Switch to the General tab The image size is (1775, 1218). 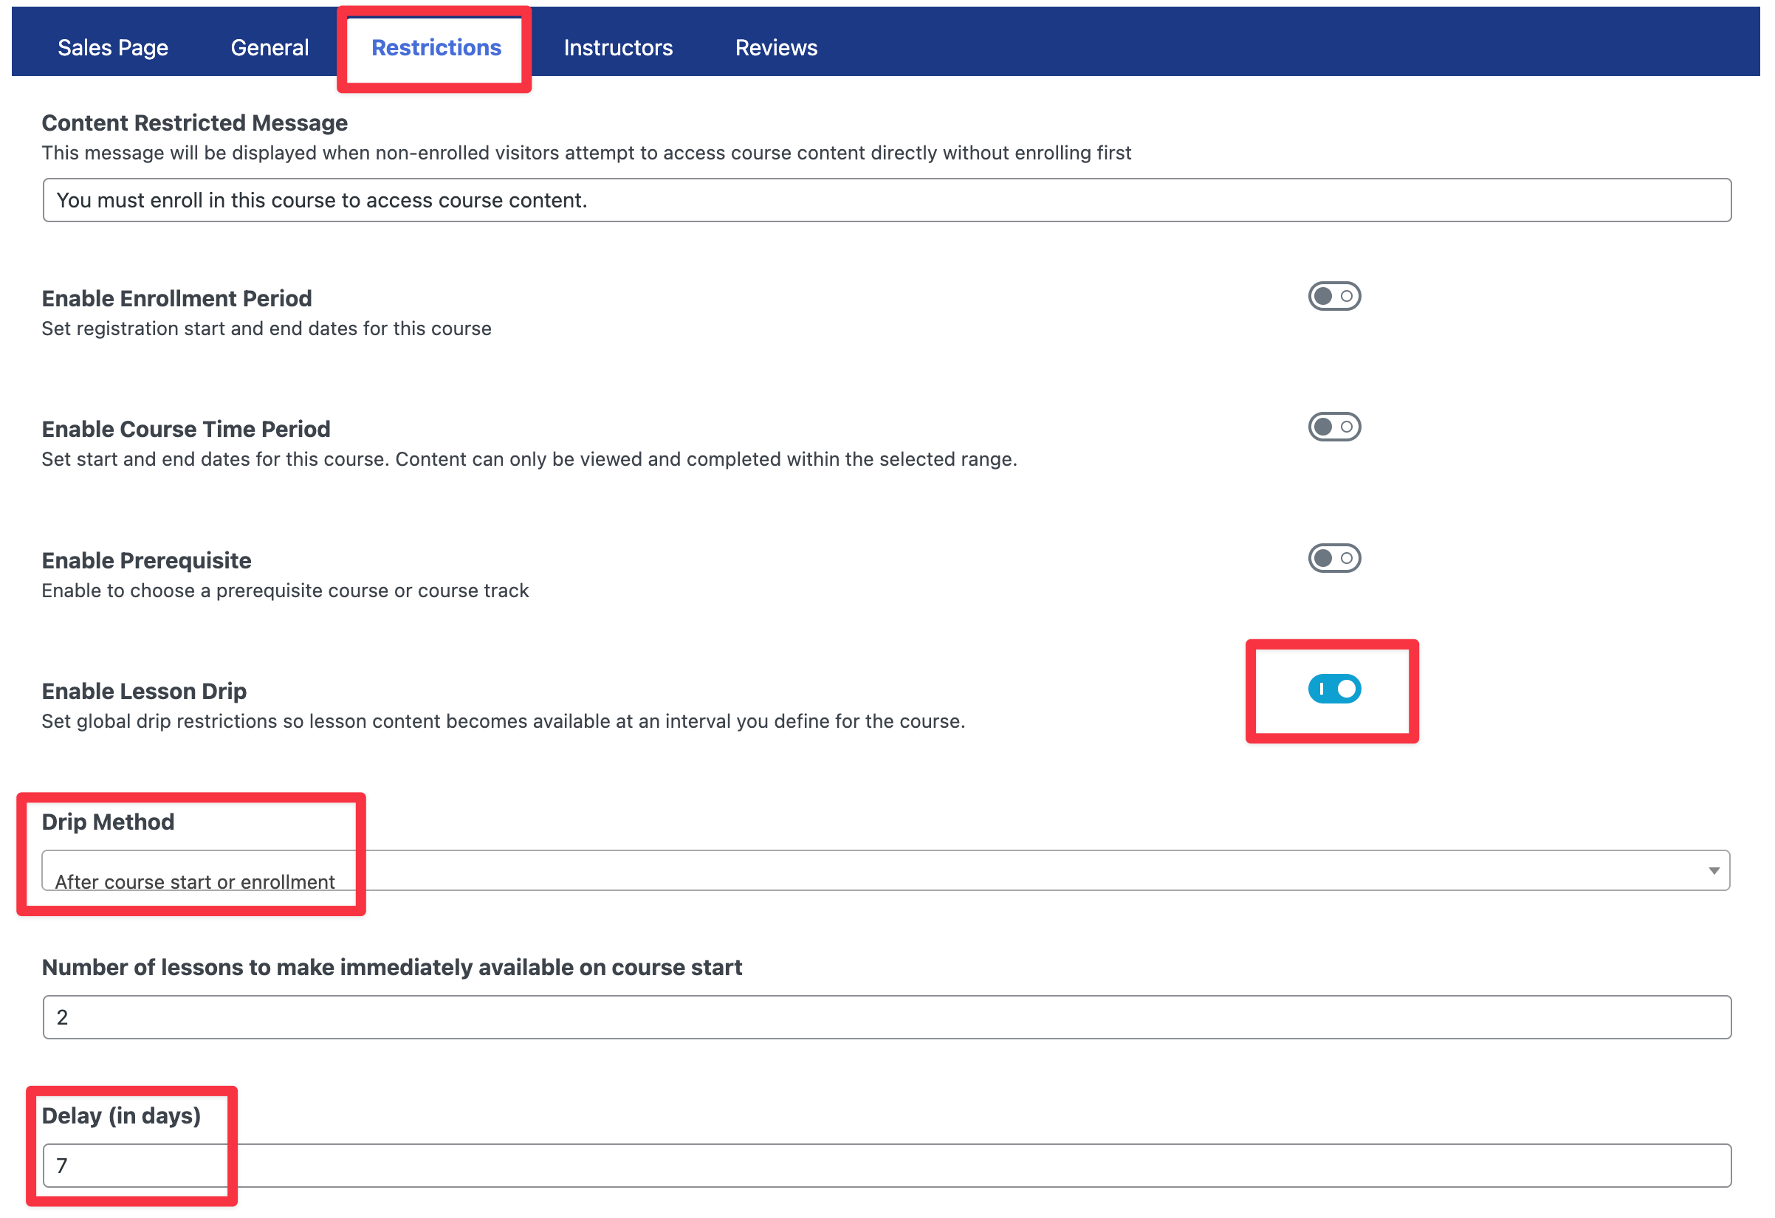point(269,47)
